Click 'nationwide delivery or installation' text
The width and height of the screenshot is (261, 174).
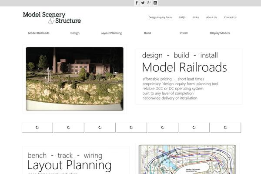[170, 98]
